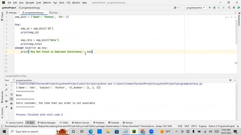Select Python 3.10 interpreter in status bar
Viewport: 241px width, 135px height.
(222, 126)
